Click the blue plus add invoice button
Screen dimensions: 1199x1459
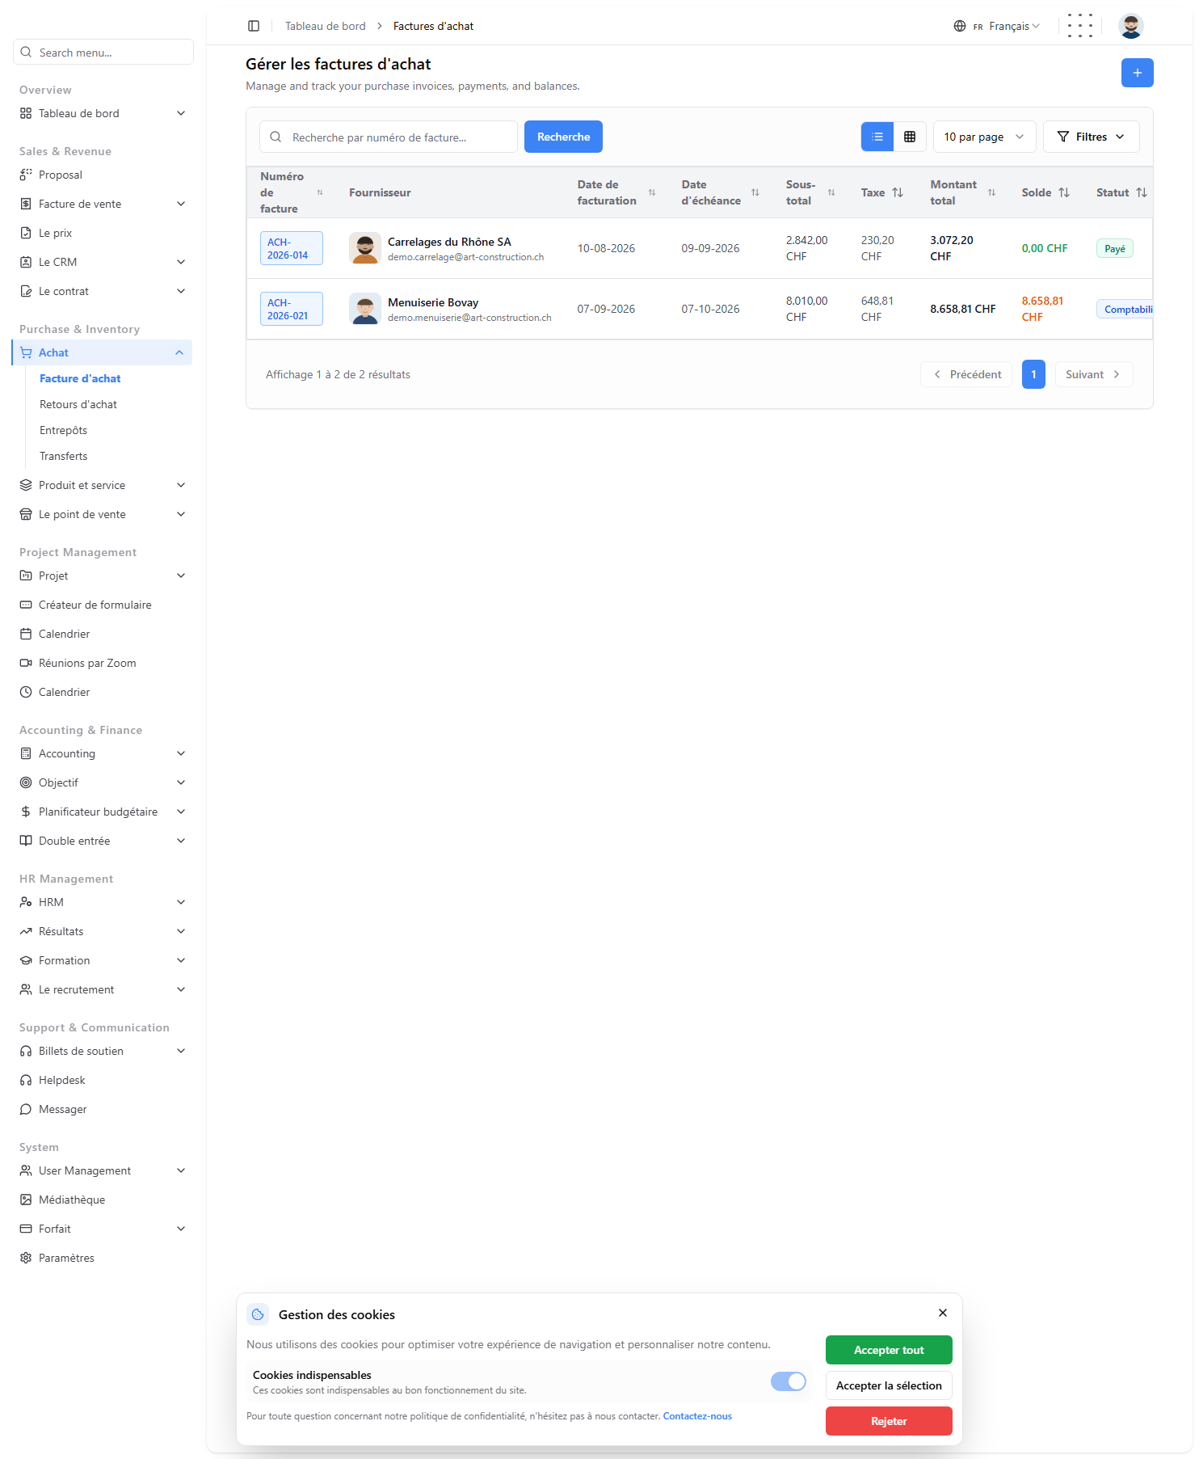coord(1137,73)
